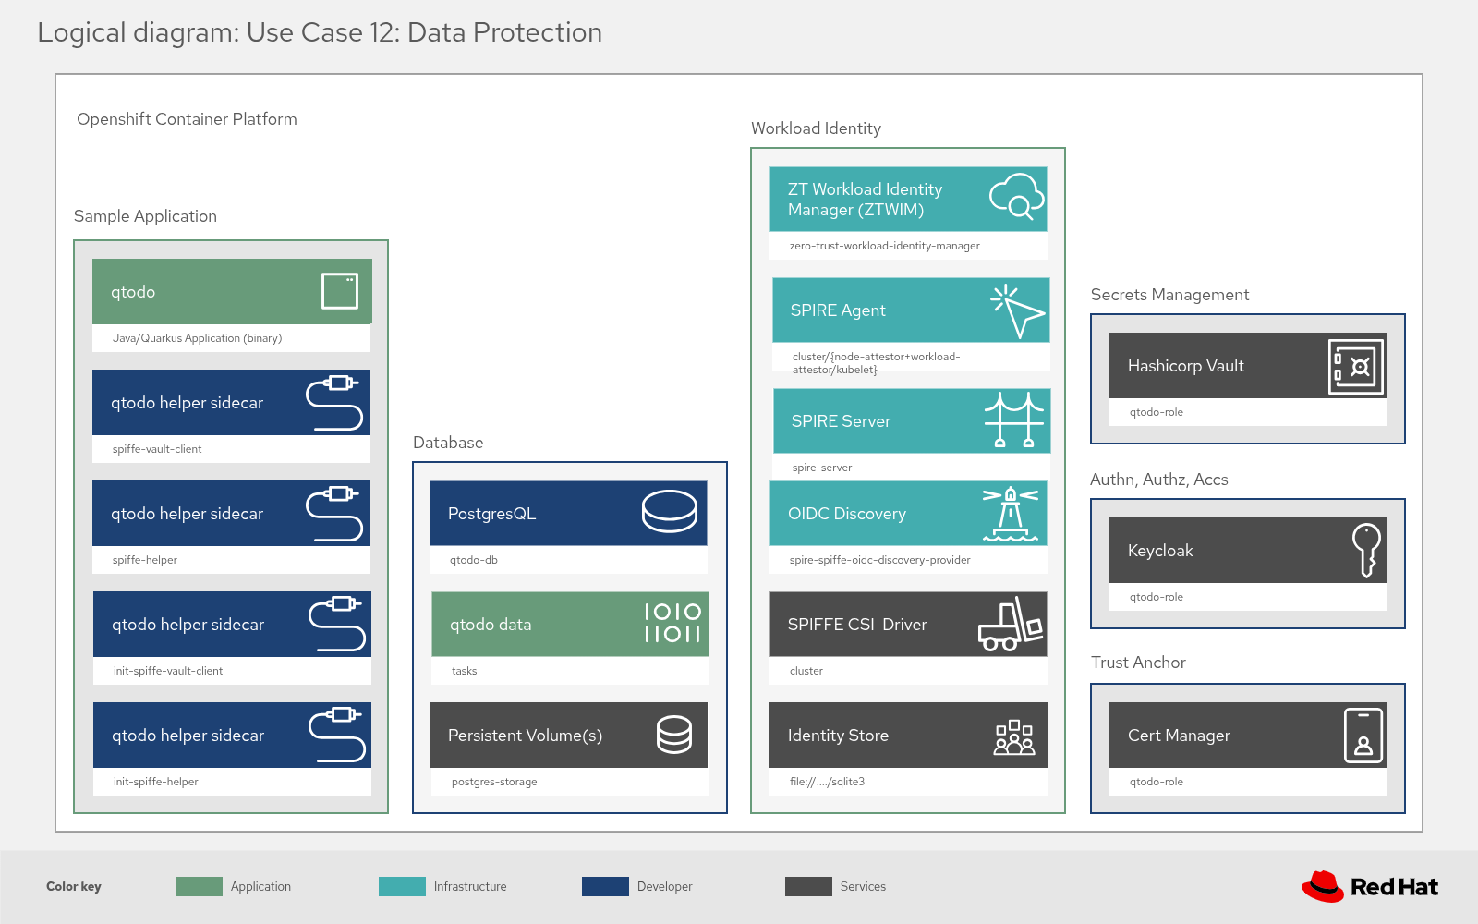Select the forklift icon on SPIFFE CSI Driver
The height and width of the screenshot is (924, 1478).
click(1010, 625)
